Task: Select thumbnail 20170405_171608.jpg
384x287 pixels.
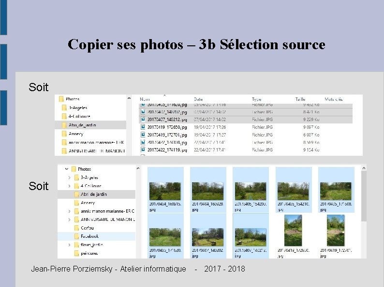Action: pos(336,191)
